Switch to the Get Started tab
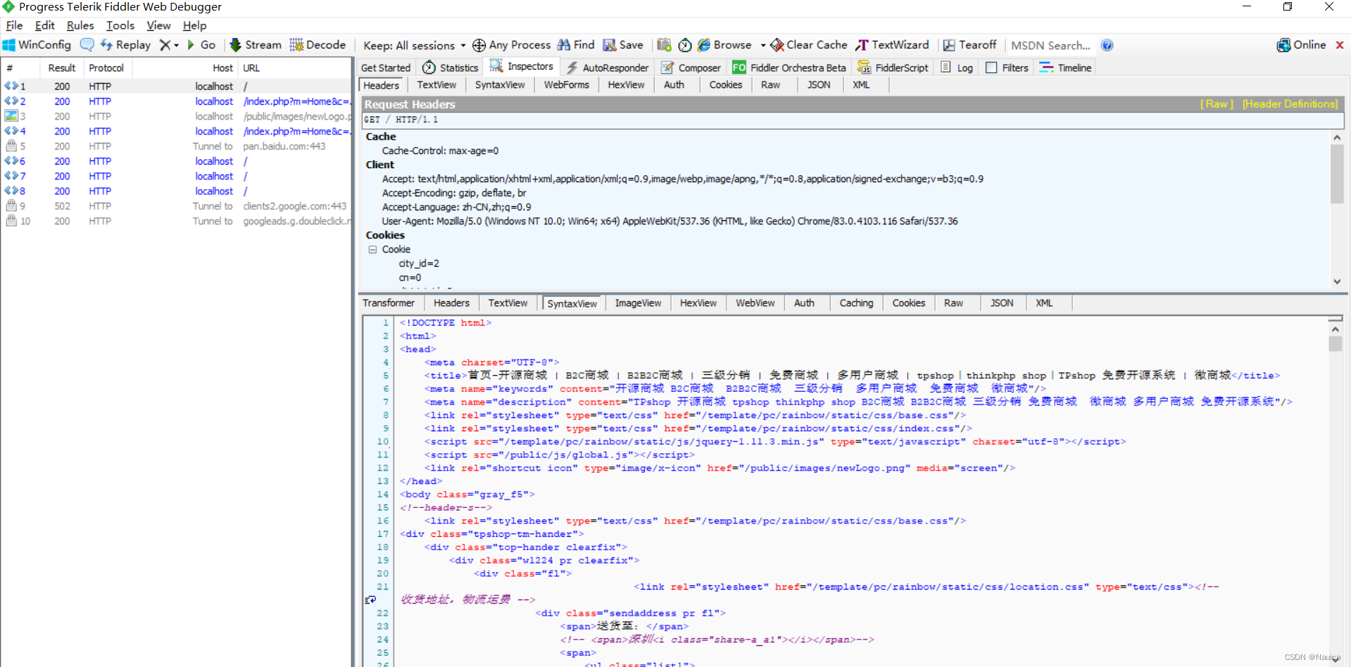The width and height of the screenshot is (1351, 667). 386,68
